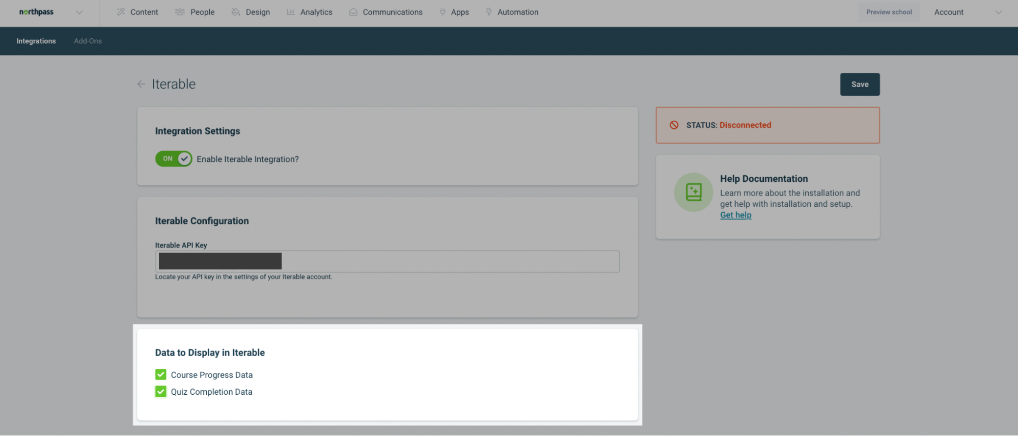Click the 'Disconnected' status text

745,125
